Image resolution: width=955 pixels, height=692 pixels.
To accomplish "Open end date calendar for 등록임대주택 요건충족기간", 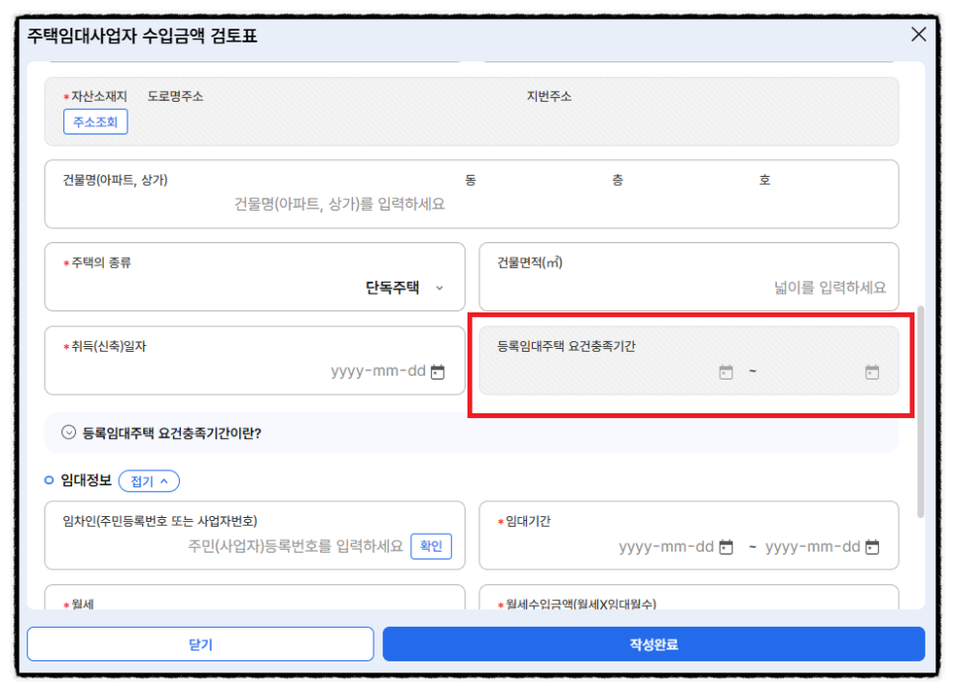I will [872, 372].
